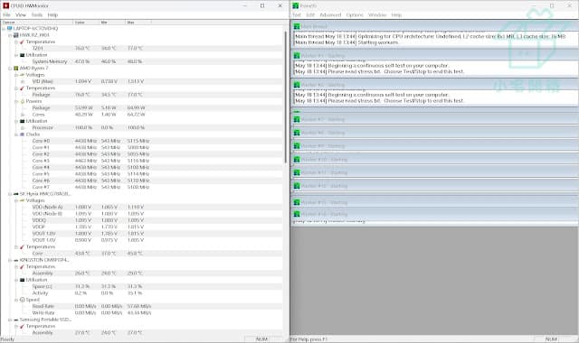Click the Powers flame icon
Viewport: 579px width, 343px height.
click(x=22, y=101)
